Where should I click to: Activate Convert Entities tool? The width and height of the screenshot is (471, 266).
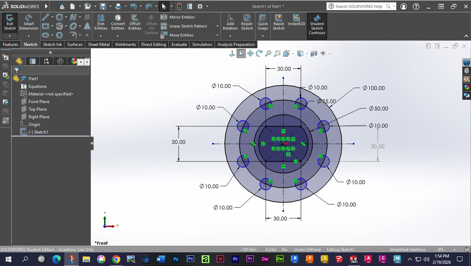click(118, 23)
